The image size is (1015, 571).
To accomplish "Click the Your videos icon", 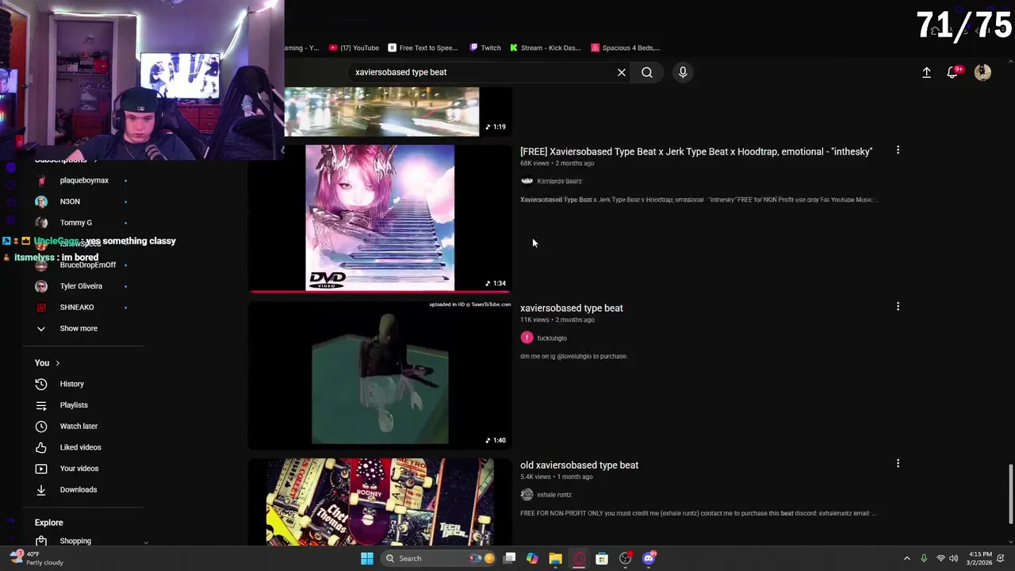I will (41, 469).
